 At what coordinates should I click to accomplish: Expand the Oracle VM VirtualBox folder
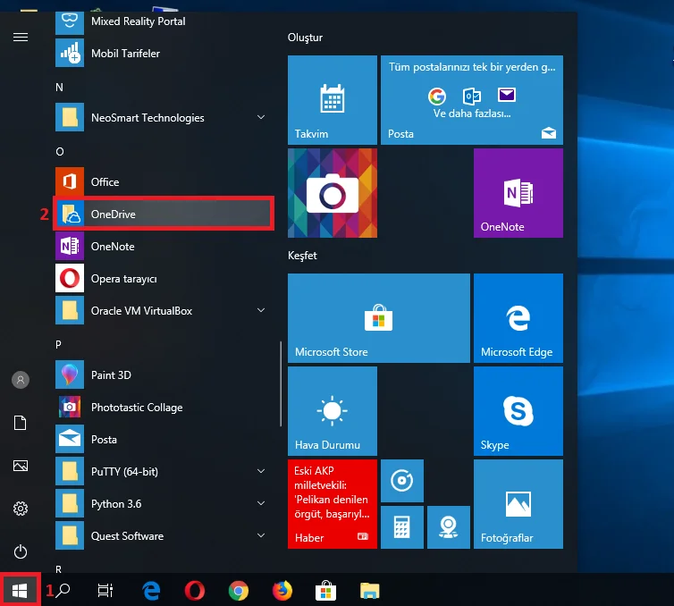click(x=164, y=310)
